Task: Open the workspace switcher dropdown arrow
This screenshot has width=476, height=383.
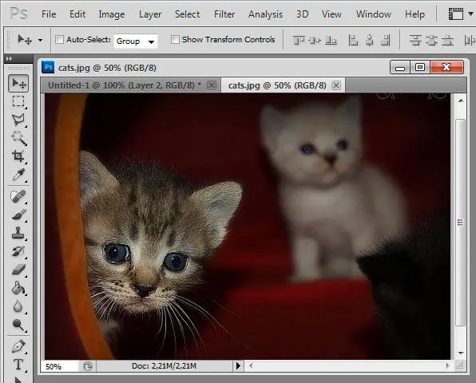Action: (x=470, y=14)
